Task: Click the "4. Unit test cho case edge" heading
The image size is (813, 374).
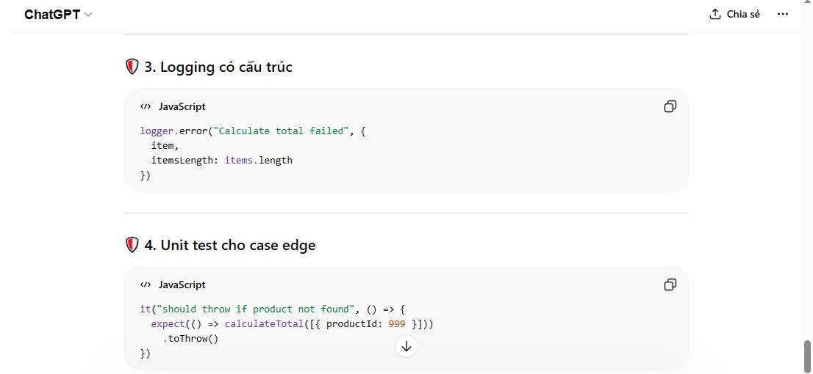Action: [230, 245]
